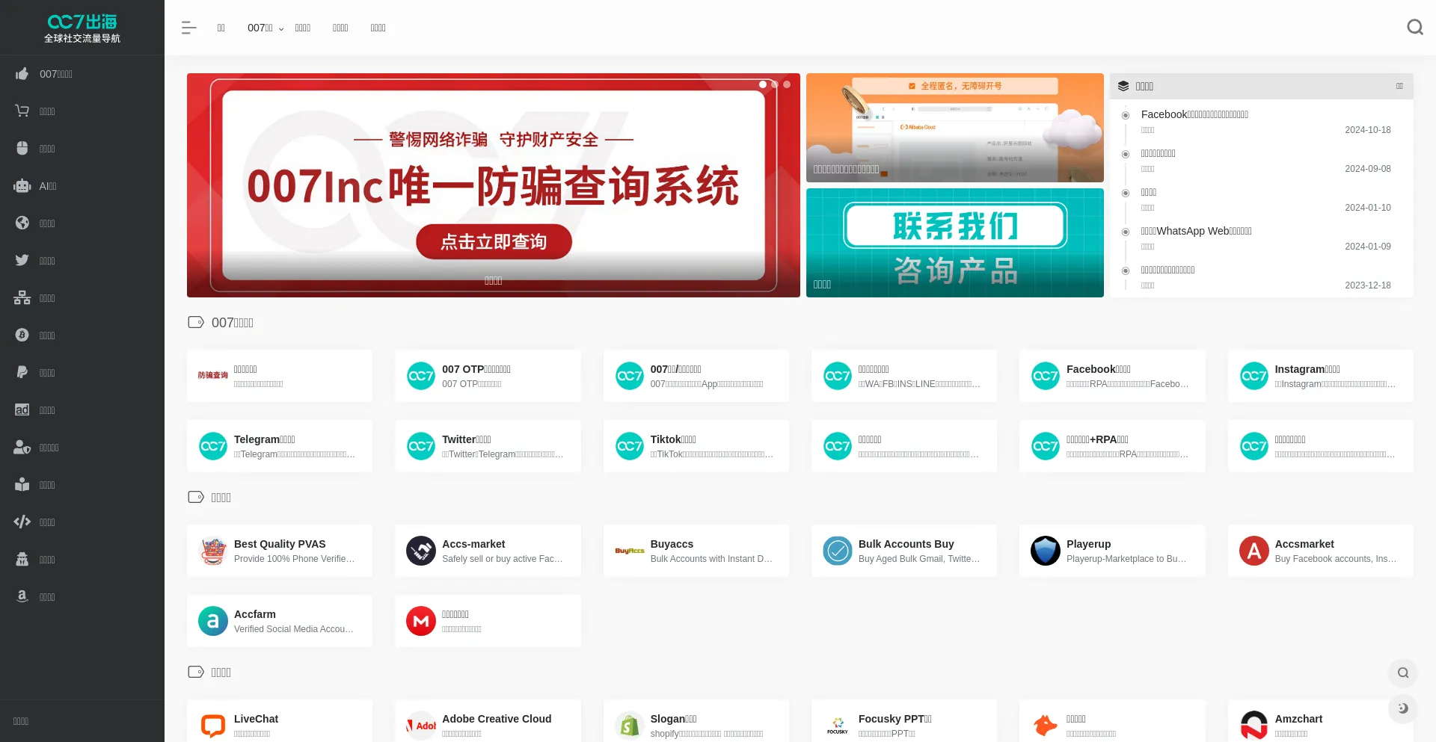Open the code brackets sidebar category

pos(22,522)
